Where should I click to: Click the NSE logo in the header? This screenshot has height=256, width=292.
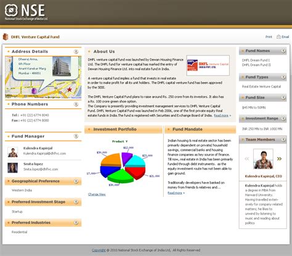(x=26, y=12)
